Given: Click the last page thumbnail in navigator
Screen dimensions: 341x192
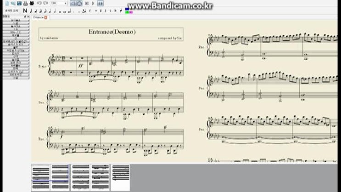Looking at the screenshot, I should (120, 176).
